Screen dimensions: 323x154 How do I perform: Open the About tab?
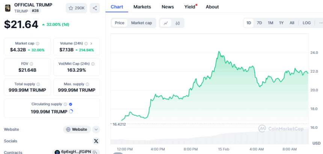(212, 7)
